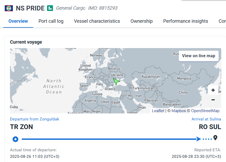Open the Vessel characteristics tab
The width and height of the screenshot is (226, 162).
coord(97,21)
